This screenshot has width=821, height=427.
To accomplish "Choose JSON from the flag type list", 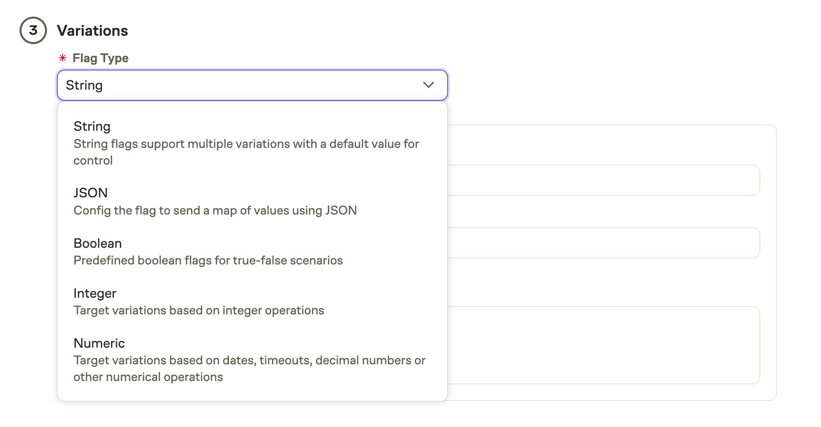I will pyautogui.click(x=91, y=193).
